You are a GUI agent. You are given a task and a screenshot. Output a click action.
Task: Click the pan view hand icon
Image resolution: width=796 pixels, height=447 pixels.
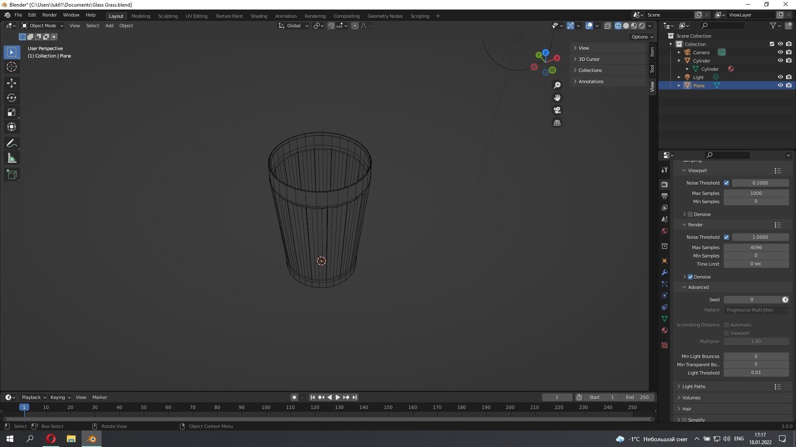[557, 98]
